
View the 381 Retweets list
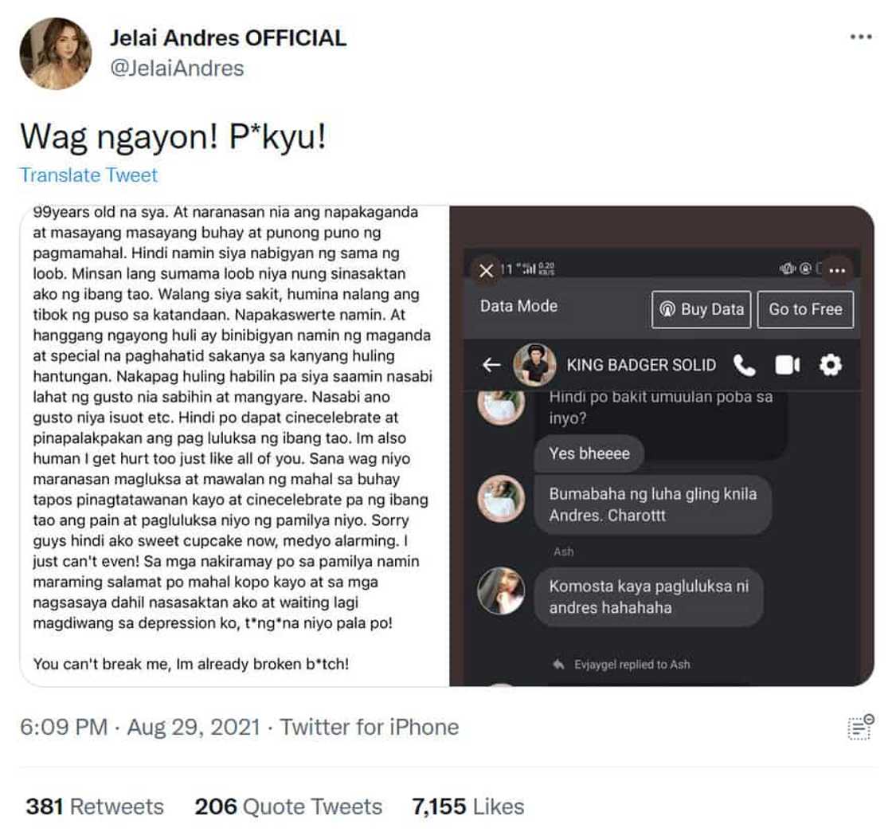95,806
